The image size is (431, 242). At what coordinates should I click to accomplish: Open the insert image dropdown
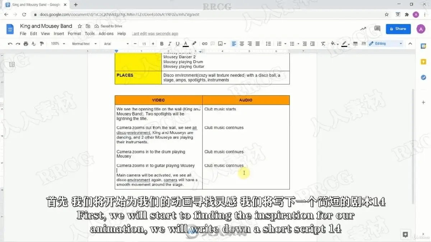(x=222, y=44)
